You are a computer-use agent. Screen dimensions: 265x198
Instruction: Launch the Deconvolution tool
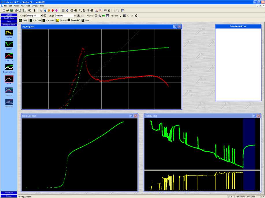coord(9,67)
